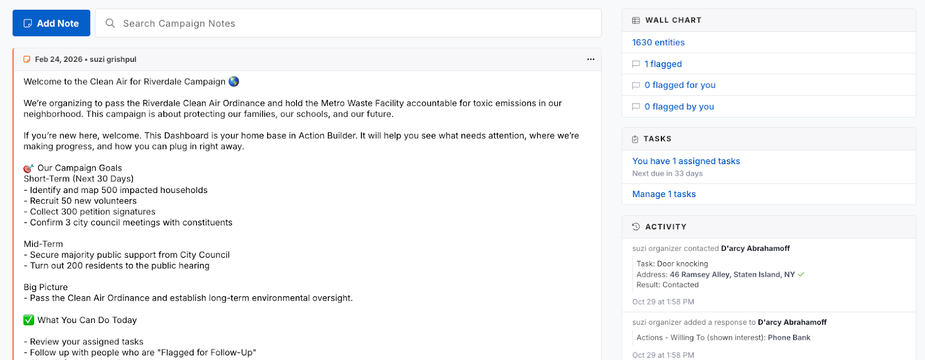Focus the Search Campaign Notes field
Viewport: 925px width, 360px height.
click(x=348, y=23)
